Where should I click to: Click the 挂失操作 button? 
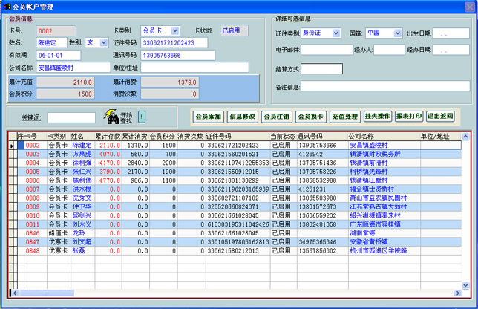coord(378,117)
